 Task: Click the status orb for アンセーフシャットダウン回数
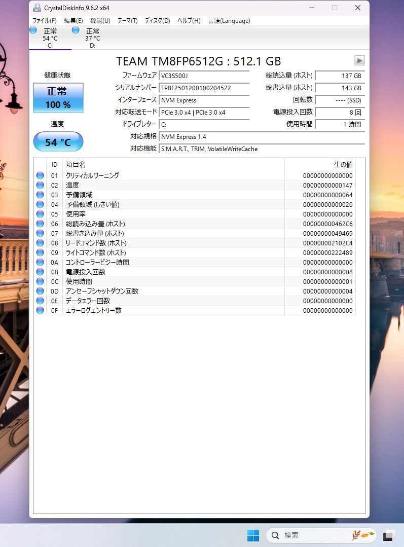[40, 291]
